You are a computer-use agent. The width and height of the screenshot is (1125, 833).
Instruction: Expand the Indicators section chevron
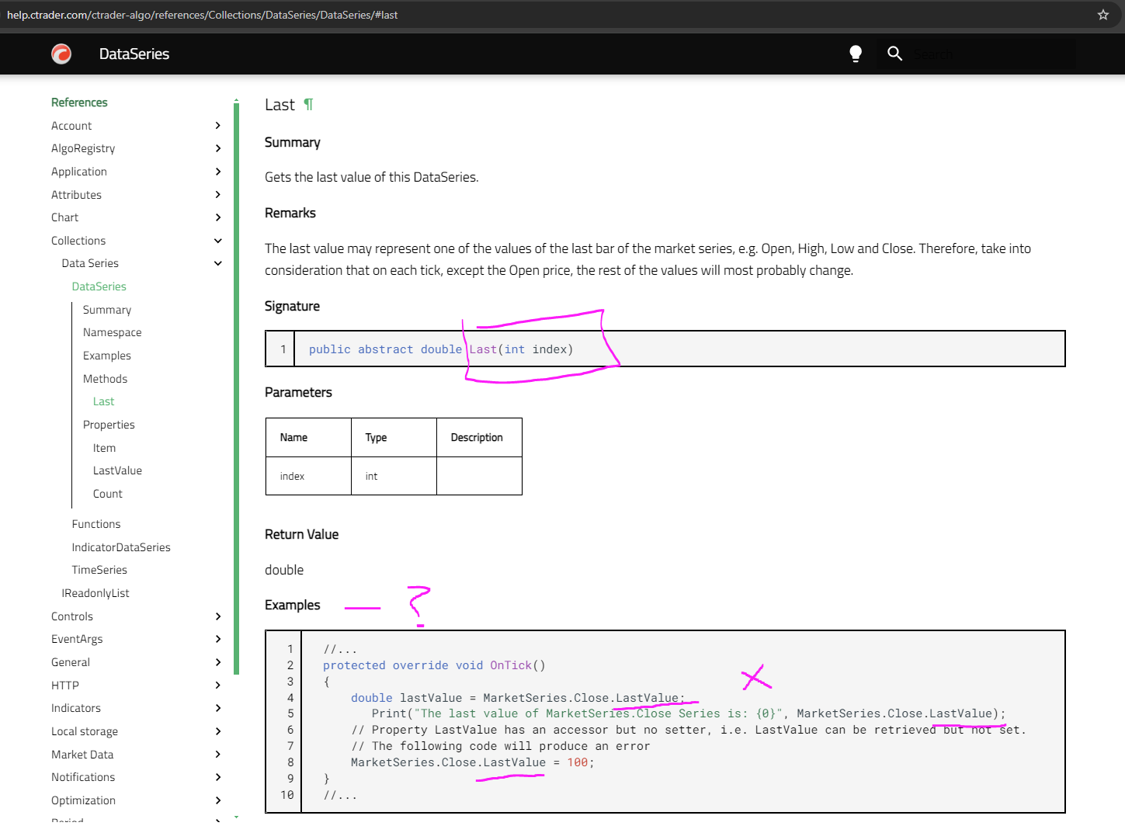(217, 708)
